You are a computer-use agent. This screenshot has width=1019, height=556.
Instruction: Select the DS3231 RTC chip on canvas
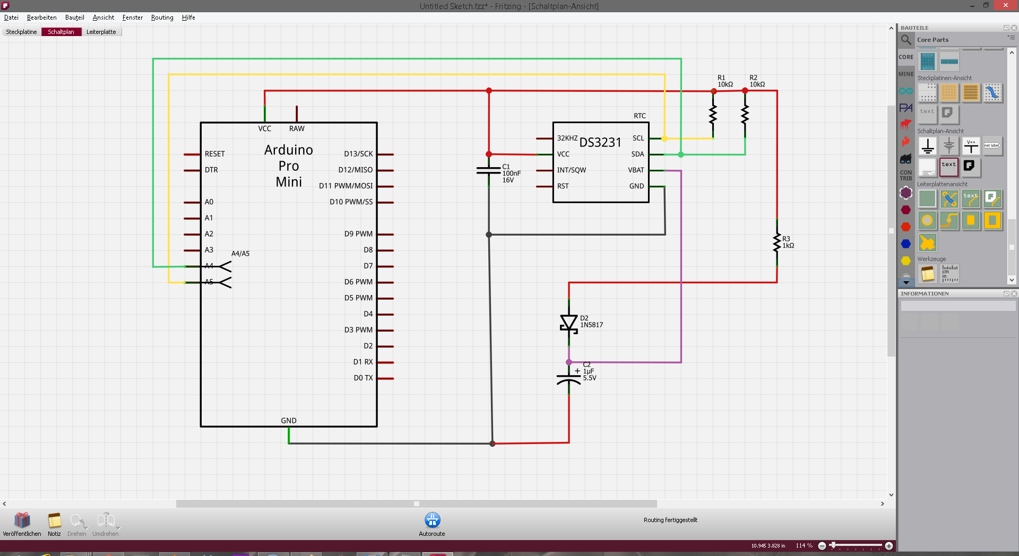[x=600, y=162]
